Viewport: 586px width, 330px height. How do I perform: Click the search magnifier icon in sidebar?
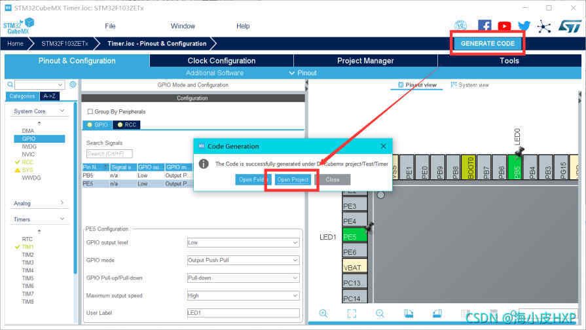click(x=10, y=85)
